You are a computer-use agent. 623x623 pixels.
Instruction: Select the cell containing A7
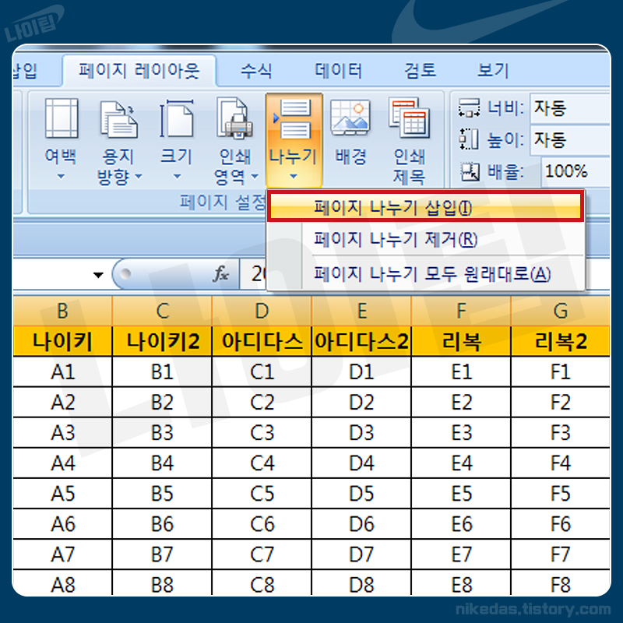point(62,554)
